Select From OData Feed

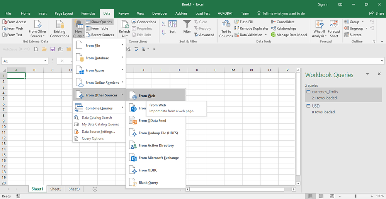tap(156, 121)
